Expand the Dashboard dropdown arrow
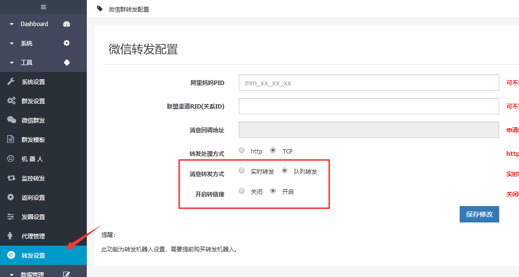Image resolution: width=519 pixels, height=277 pixels. coord(12,24)
